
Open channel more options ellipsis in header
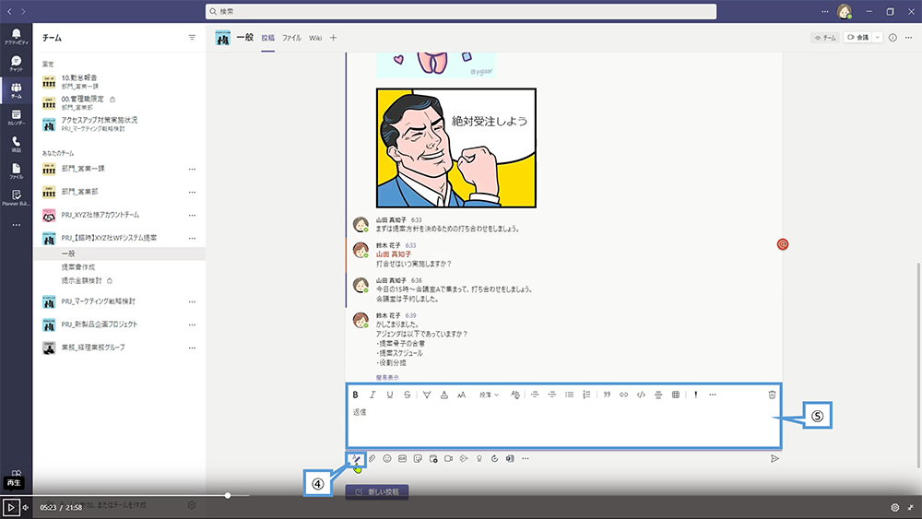[908, 38]
